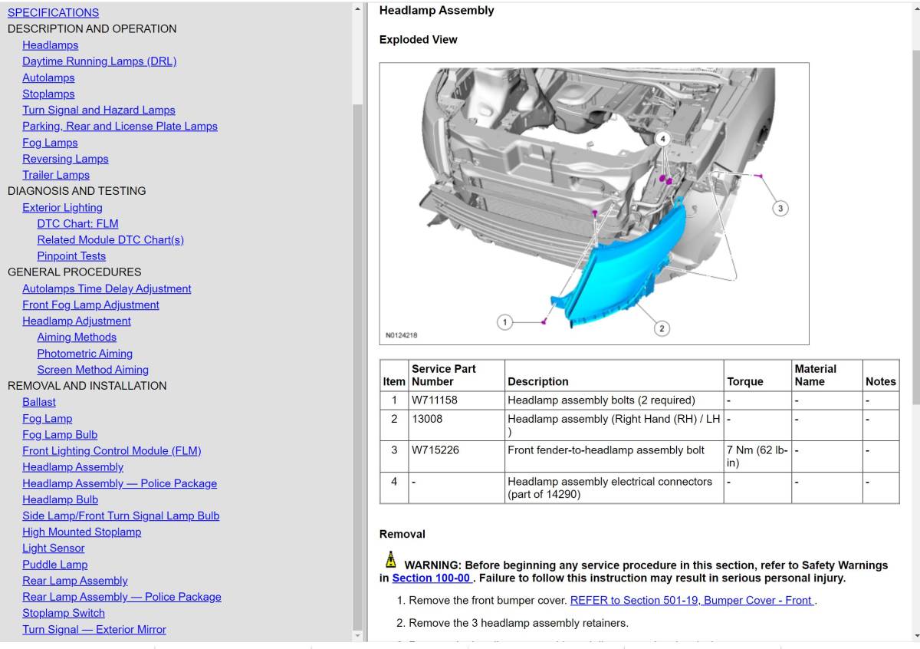Open the Fog Lamp Bulb link
Viewport: 920px width, 649px height.
60,434
